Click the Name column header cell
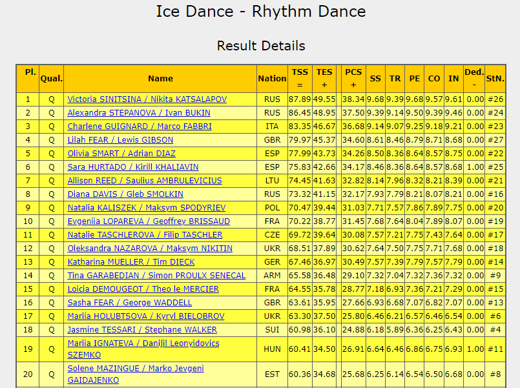The height and width of the screenshot is (388, 520). (160, 79)
